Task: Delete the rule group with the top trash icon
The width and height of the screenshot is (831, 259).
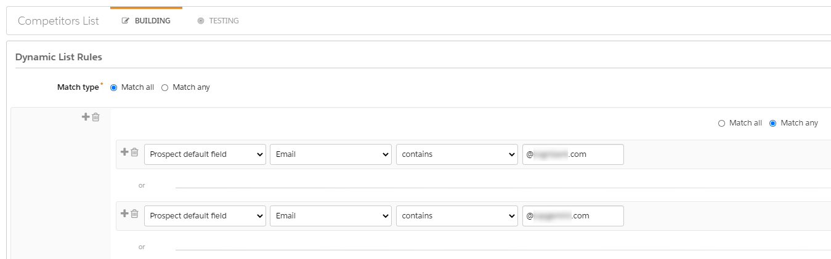Action: 95,117
